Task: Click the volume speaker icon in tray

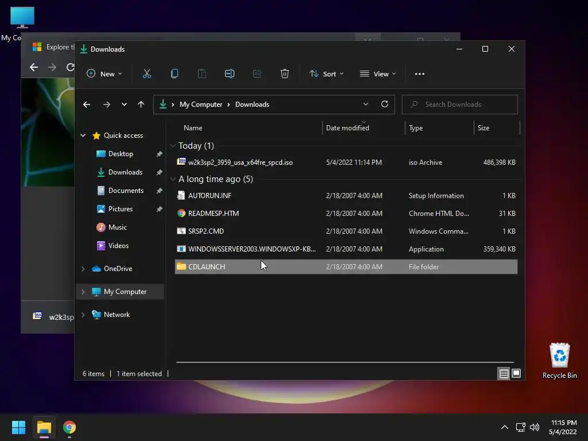Action: (535, 427)
